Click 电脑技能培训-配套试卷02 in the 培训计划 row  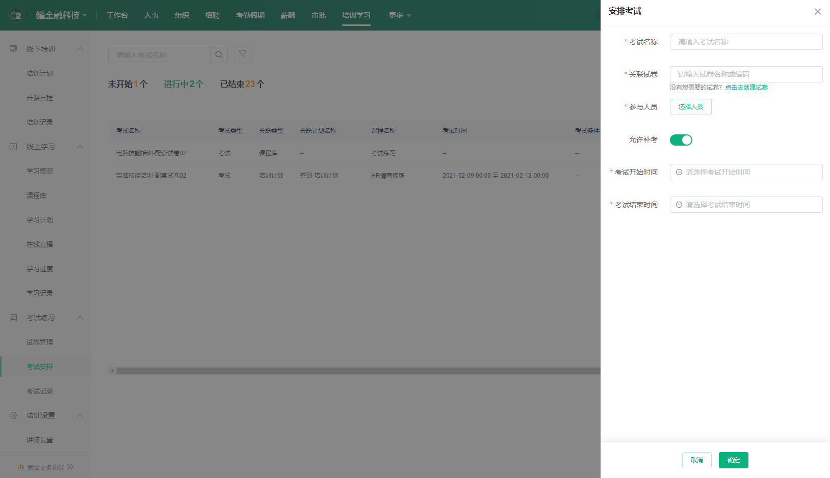point(151,176)
